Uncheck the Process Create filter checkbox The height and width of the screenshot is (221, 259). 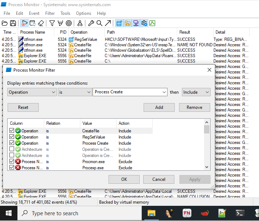pos(12,143)
